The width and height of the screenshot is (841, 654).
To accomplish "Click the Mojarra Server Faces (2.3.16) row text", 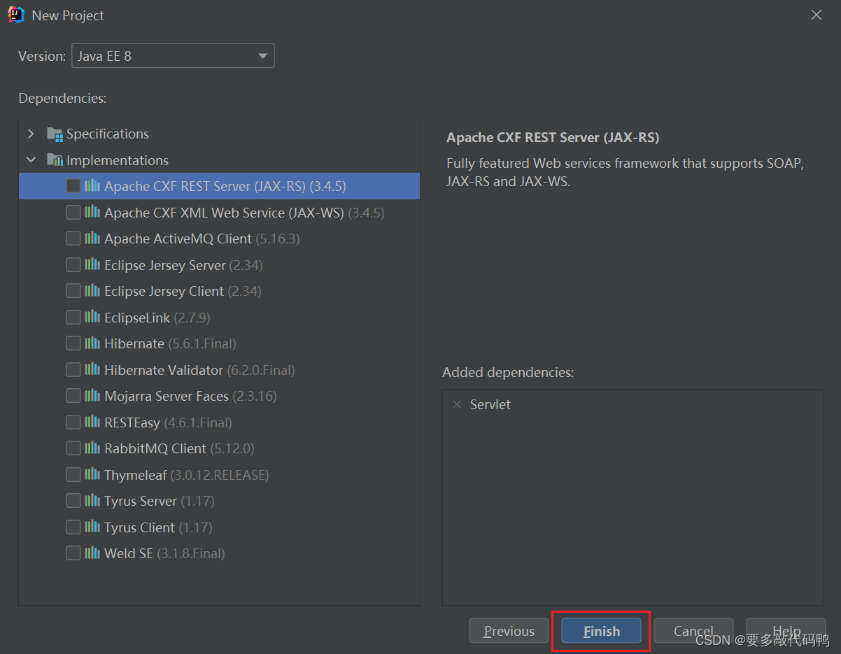I will (191, 396).
